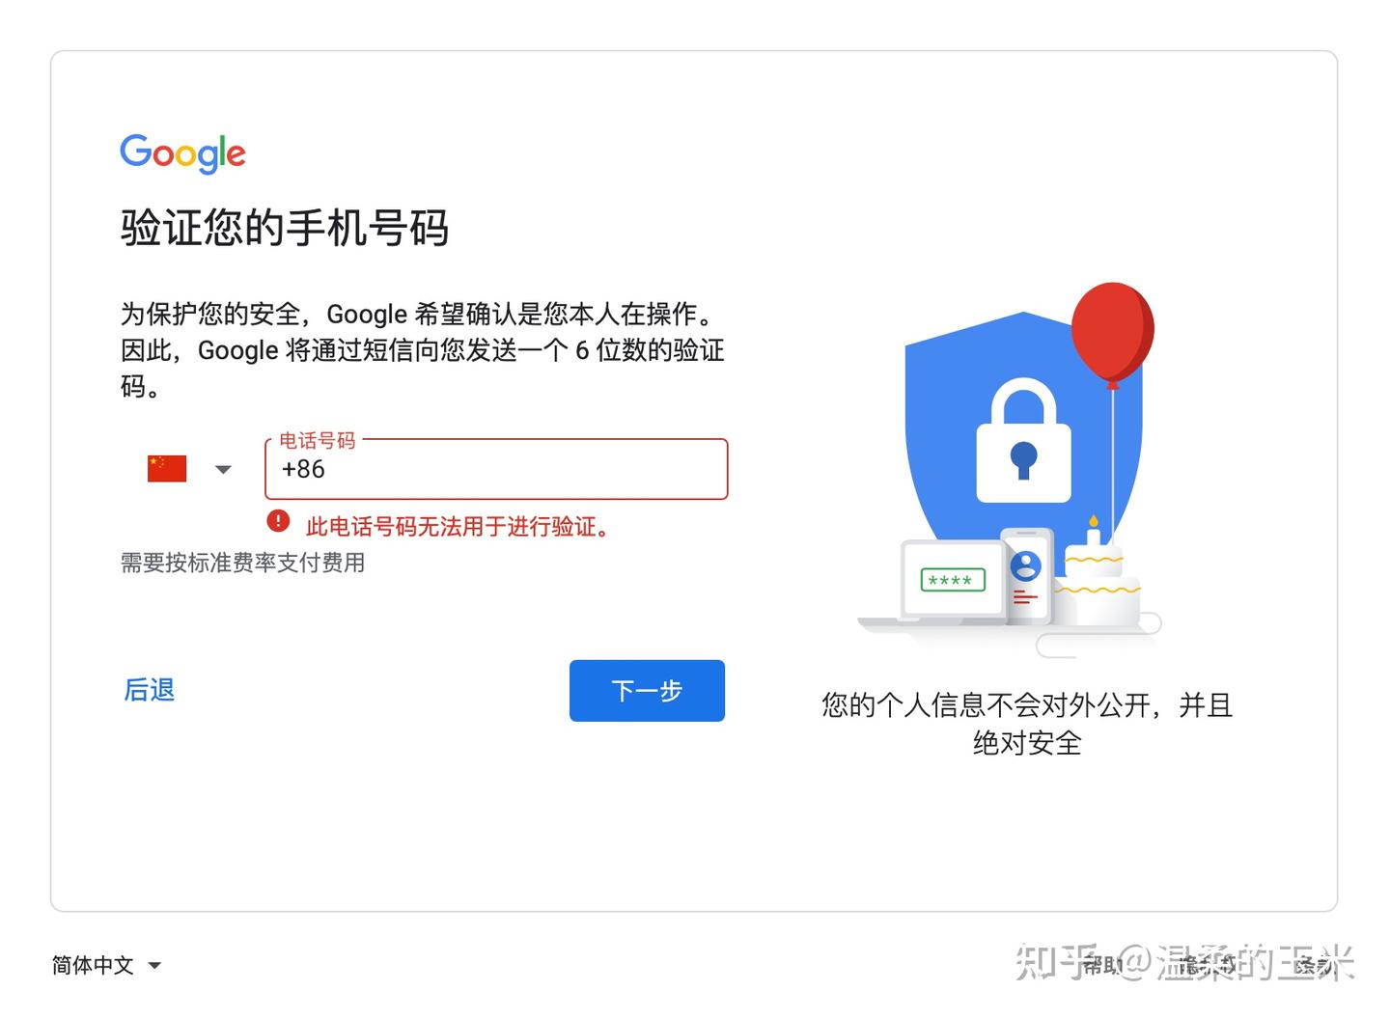Click the 电话号码 phone number field
1390x1019 pixels.
click(496, 469)
